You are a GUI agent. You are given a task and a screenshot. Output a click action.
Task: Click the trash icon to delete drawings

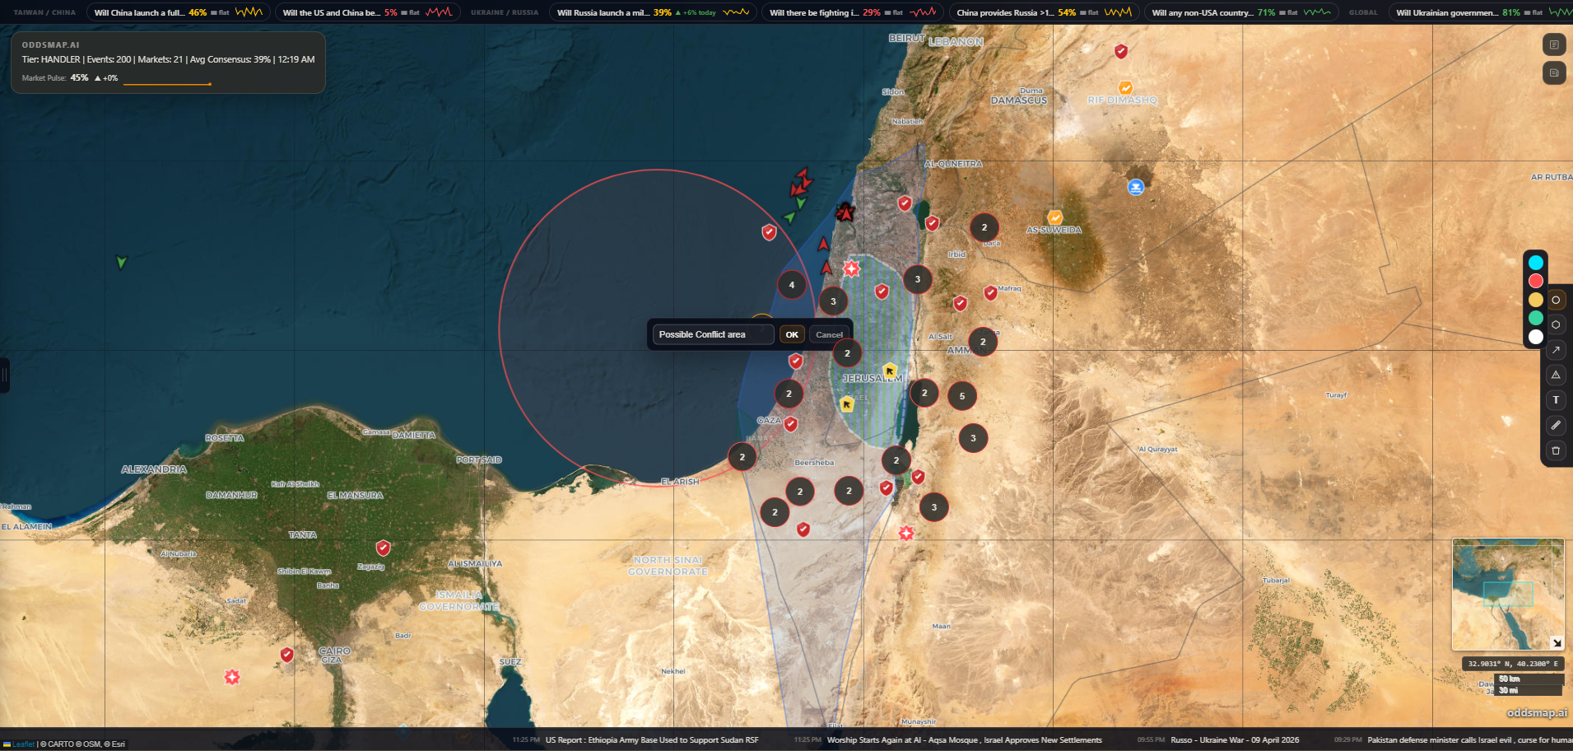(x=1556, y=450)
